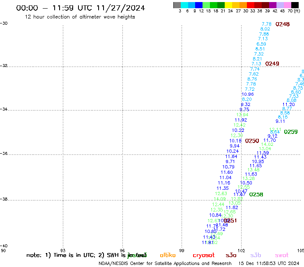Click green wave height value 13.48
304x267 pixels.
pos(253,170)
